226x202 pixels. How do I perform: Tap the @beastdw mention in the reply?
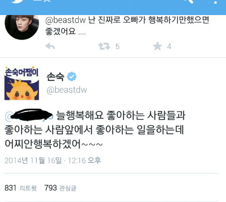[x=65, y=20]
